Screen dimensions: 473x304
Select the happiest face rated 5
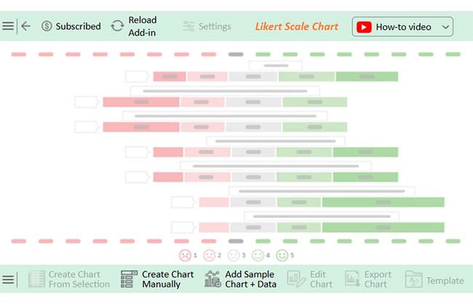point(282,255)
